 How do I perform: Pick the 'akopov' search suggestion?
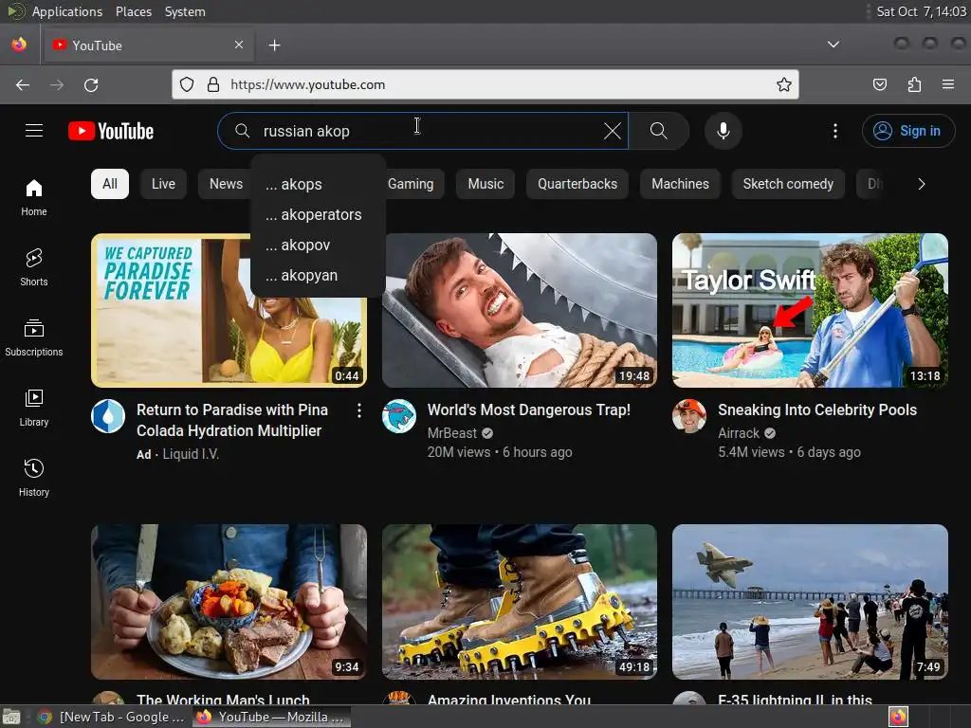click(319, 246)
